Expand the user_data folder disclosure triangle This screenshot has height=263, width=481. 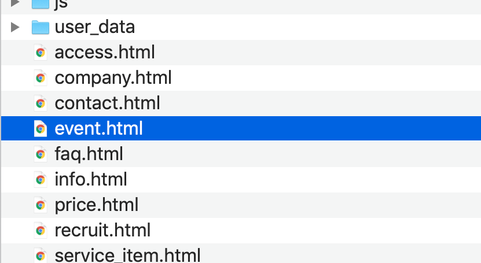pos(15,27)
